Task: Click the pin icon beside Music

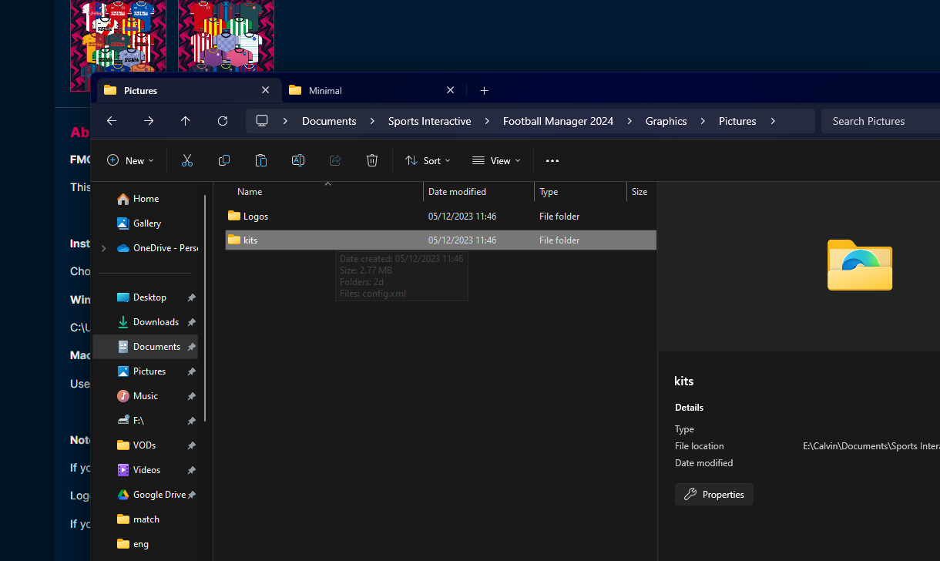Action: tap(191, 396)
